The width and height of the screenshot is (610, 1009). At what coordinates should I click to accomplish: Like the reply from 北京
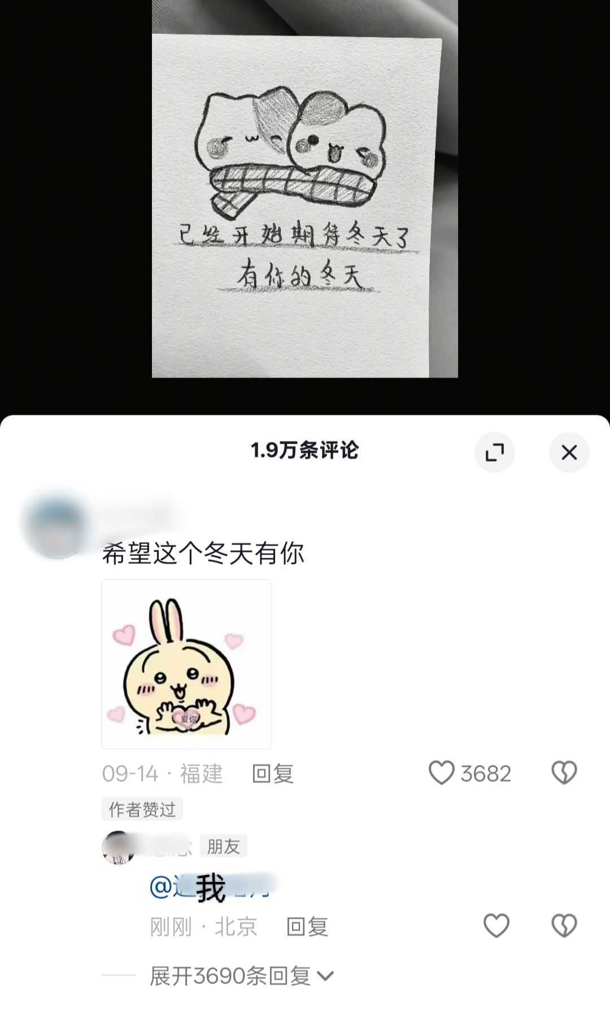coord(496,925)
